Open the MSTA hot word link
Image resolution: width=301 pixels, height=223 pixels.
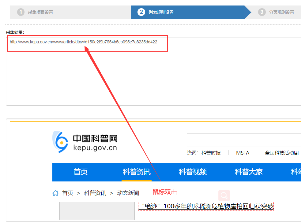[243, 153]
